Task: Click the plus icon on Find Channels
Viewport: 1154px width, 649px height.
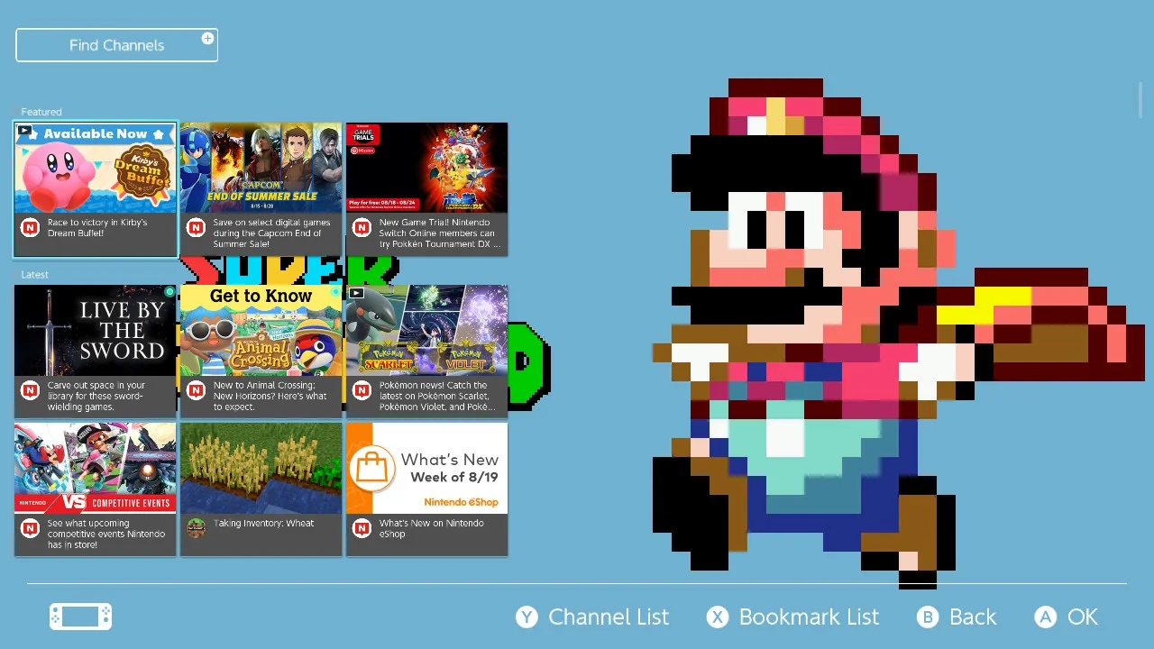Action: tap(207, 39)
